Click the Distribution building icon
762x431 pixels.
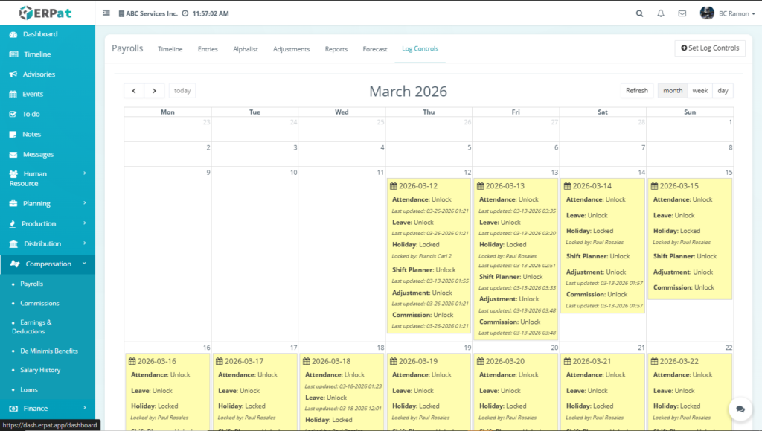(x=13, y=244)
